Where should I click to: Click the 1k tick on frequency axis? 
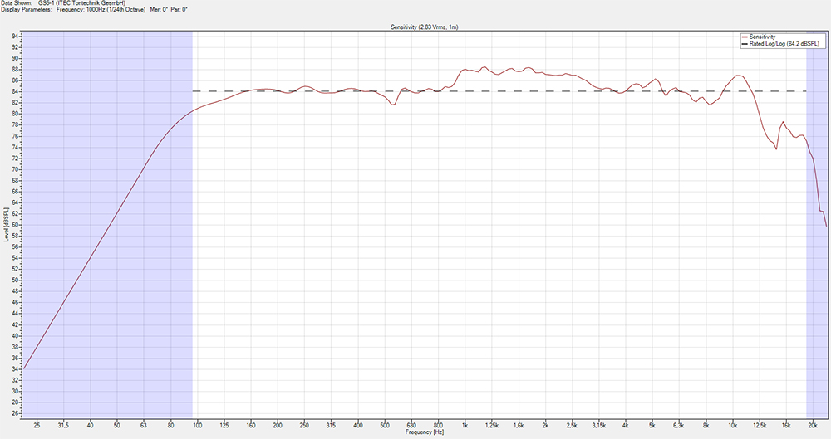pos(465,424)
